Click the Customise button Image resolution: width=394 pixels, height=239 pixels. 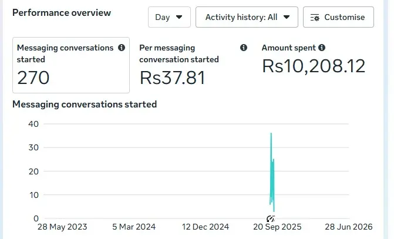pyautogui.click(x=338, y=17)
